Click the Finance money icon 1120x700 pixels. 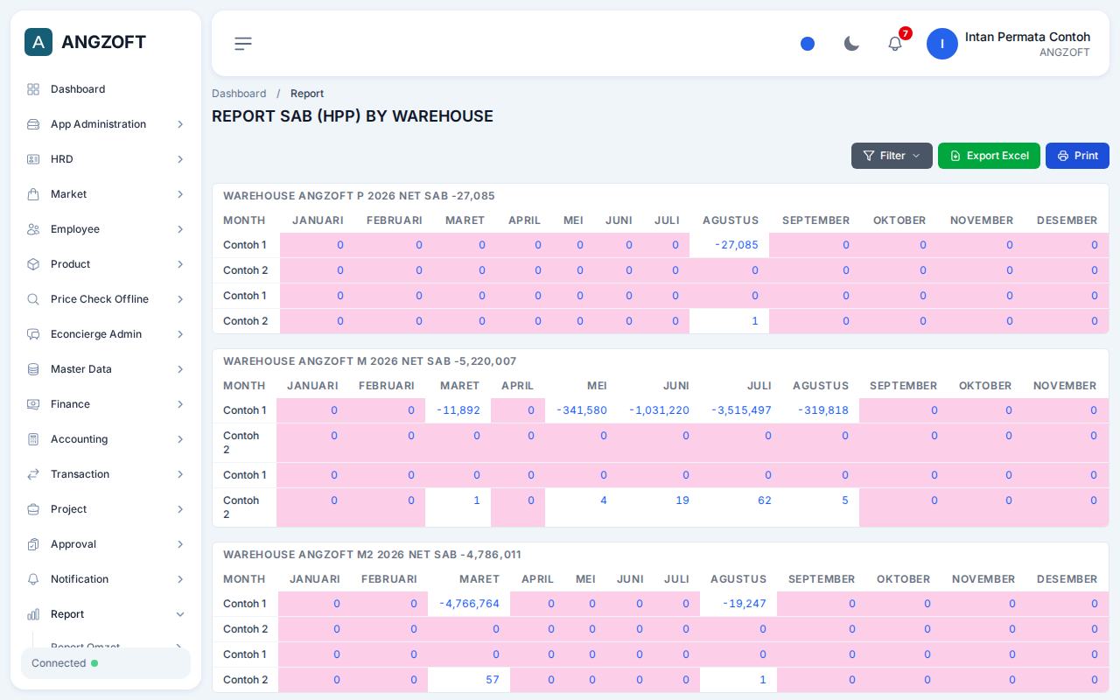pos(33,404)
